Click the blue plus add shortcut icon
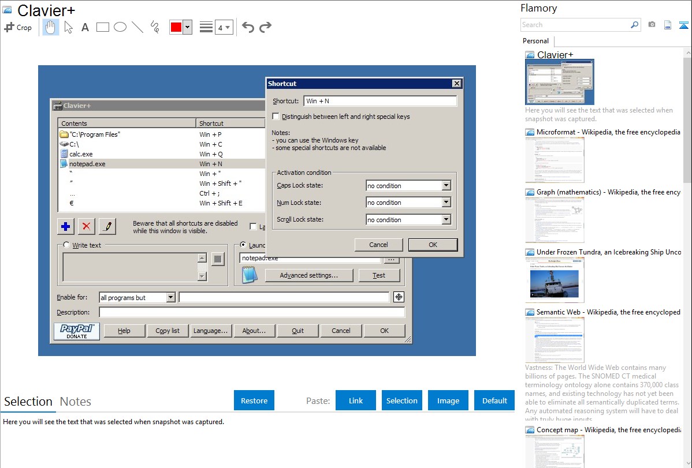This screenshot has height=468, width=692. tap(65, 227)
